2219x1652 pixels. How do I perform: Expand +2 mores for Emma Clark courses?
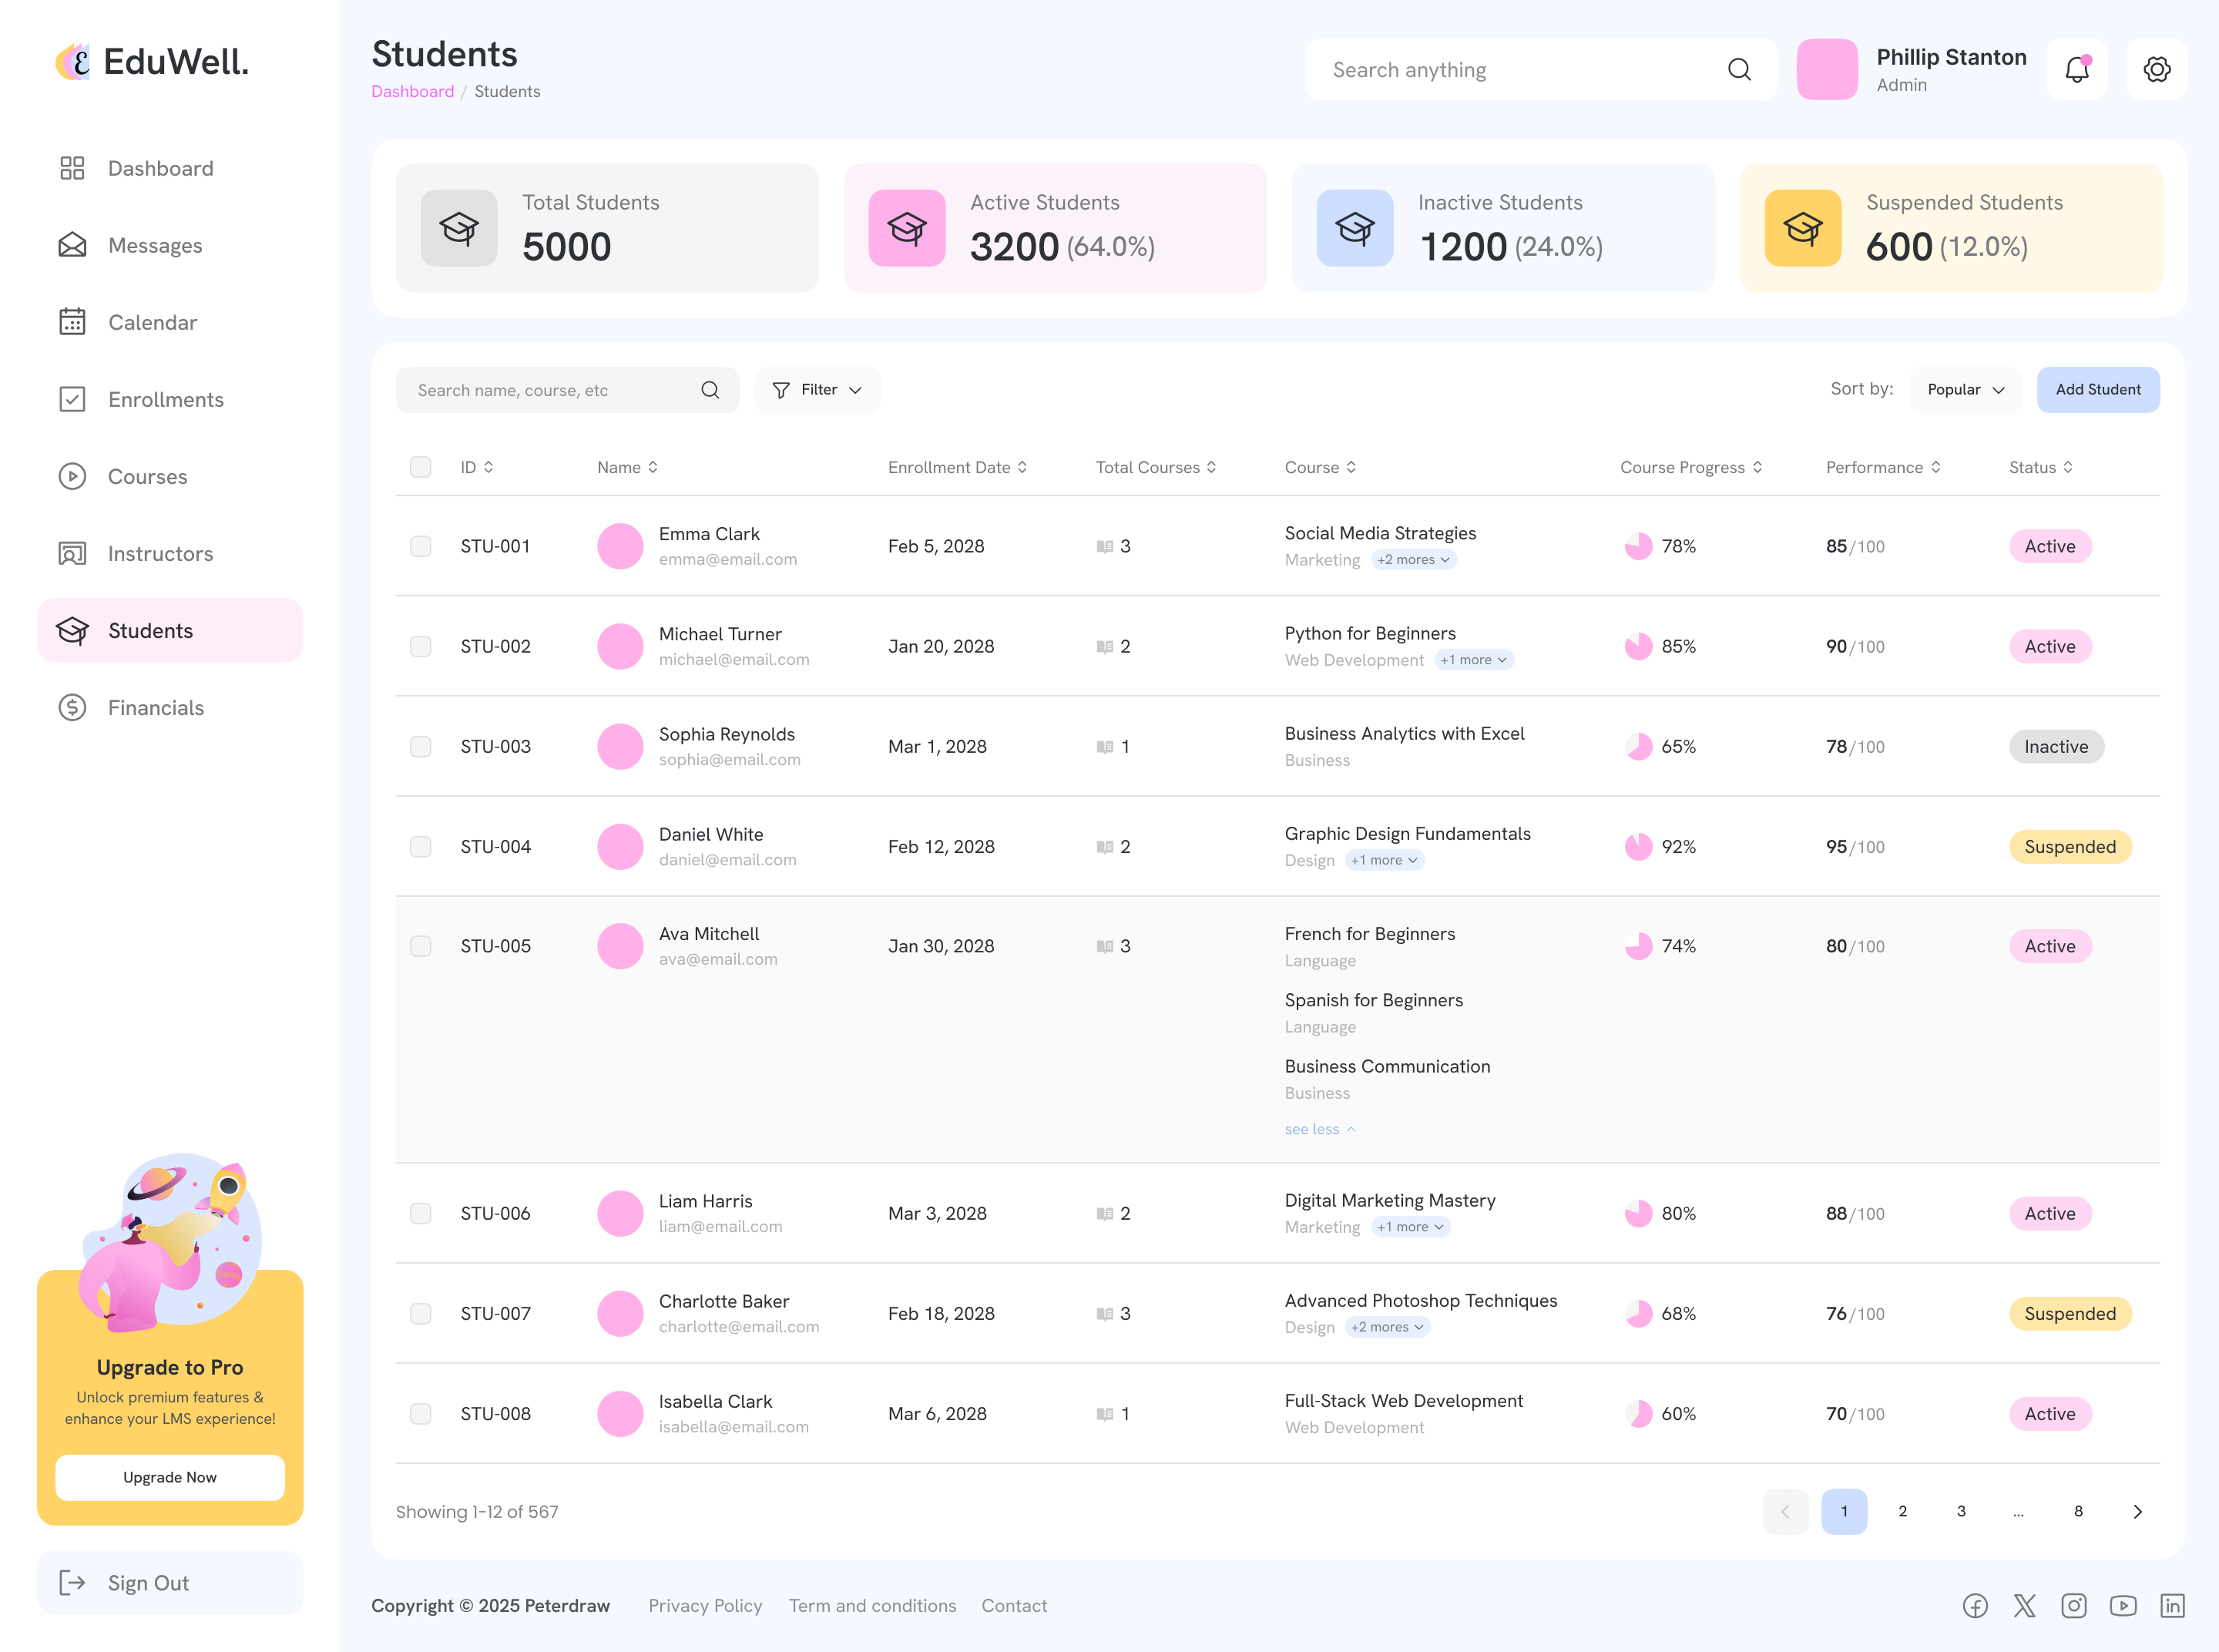pos(1412,560)
